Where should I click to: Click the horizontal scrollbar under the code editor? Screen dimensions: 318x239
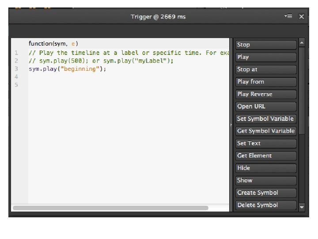110,208
